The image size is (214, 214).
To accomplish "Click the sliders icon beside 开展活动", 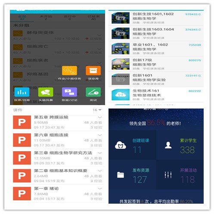I will (x=168, y=175).
